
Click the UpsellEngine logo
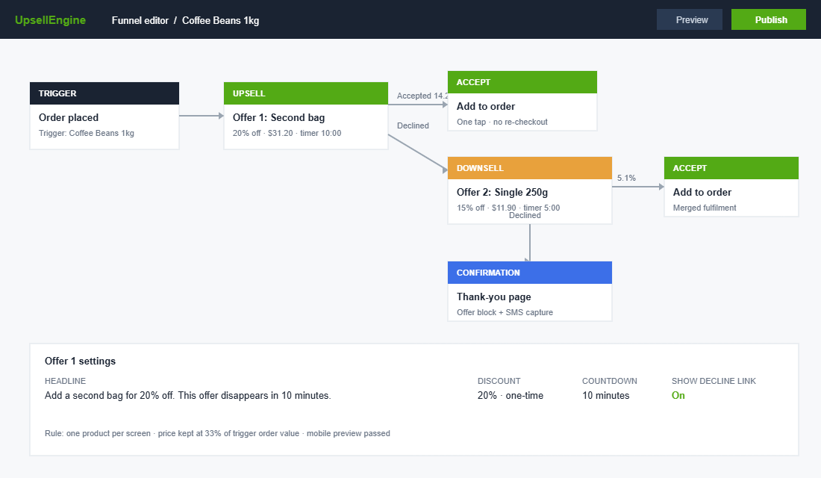50,20
